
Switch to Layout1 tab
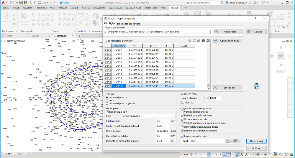coord(21,154)
